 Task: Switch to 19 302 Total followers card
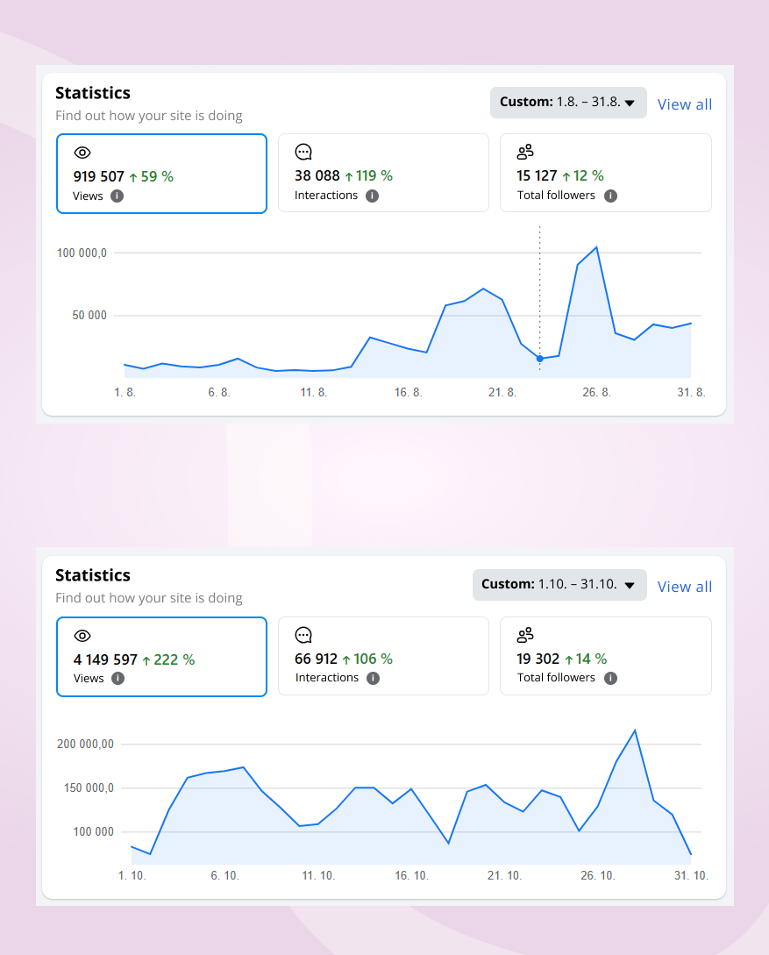click(x=605, y=656)
